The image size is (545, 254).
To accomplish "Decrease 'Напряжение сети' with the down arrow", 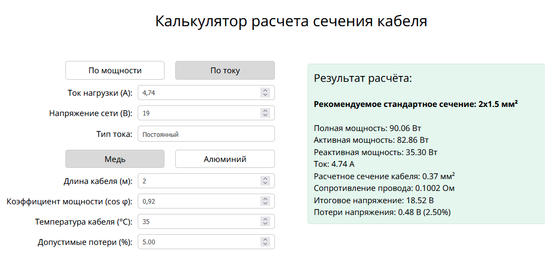I will click(x=265, y=116).
